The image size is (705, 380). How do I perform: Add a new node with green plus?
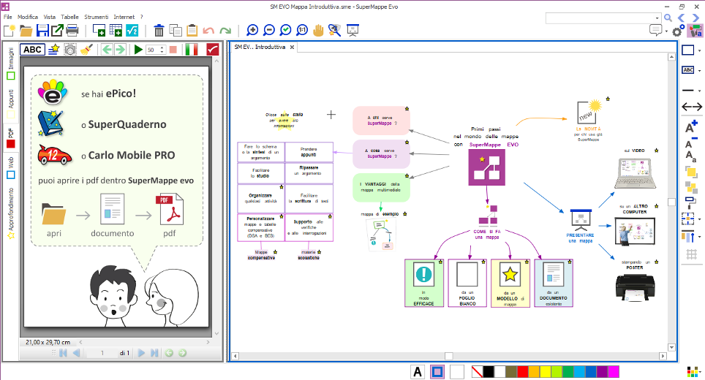tap(99, 31)
